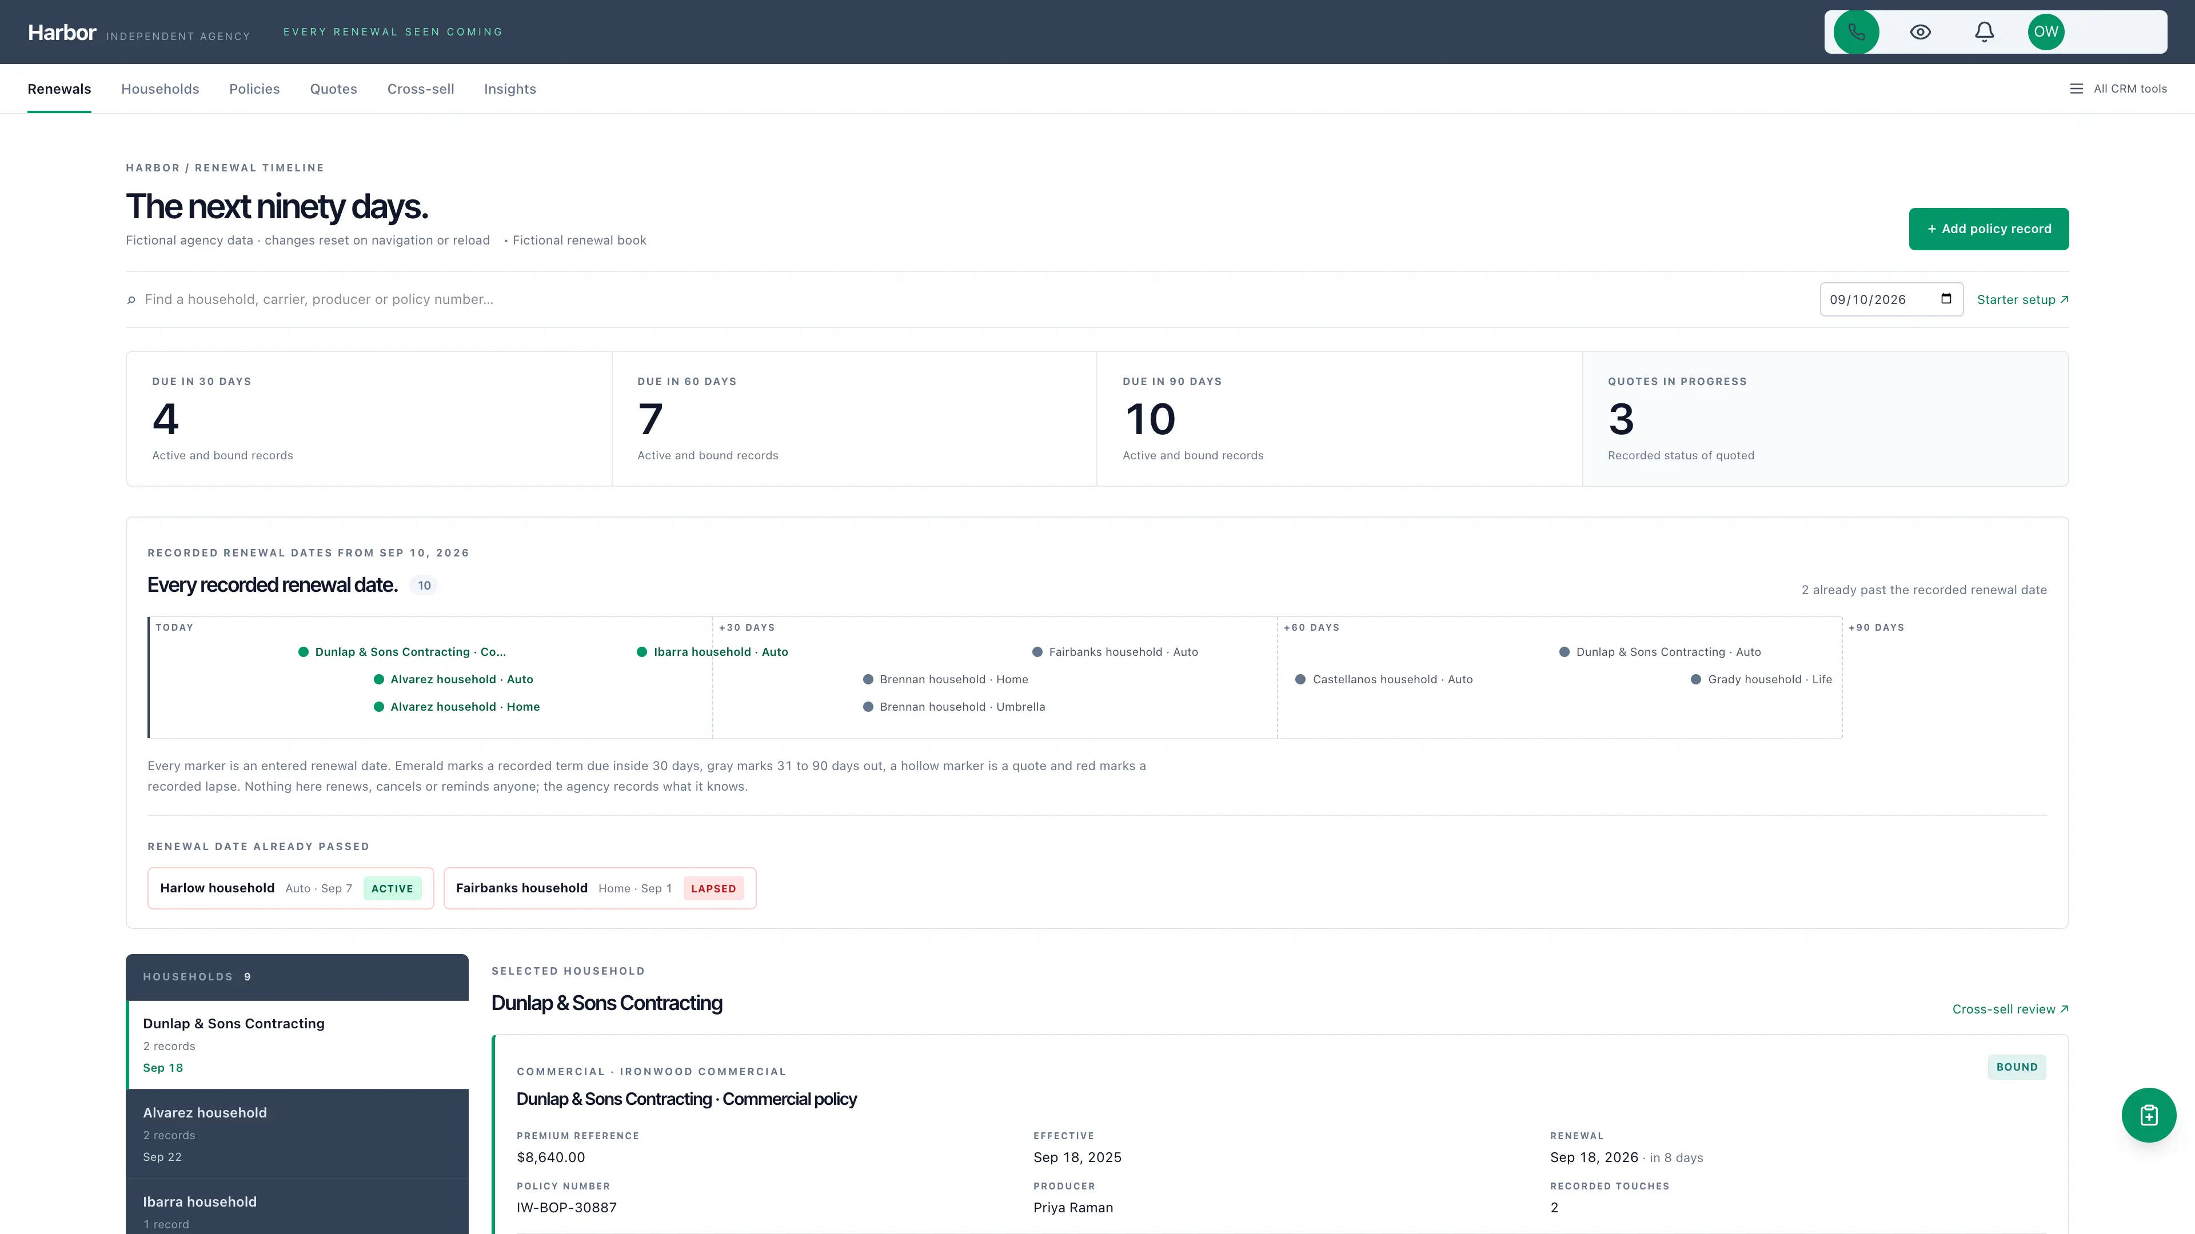Image resolution: width=2195 pixels, height=1234 pixels.
Task: Open the Cross-sell review link
Action: pos(2010,1009)
